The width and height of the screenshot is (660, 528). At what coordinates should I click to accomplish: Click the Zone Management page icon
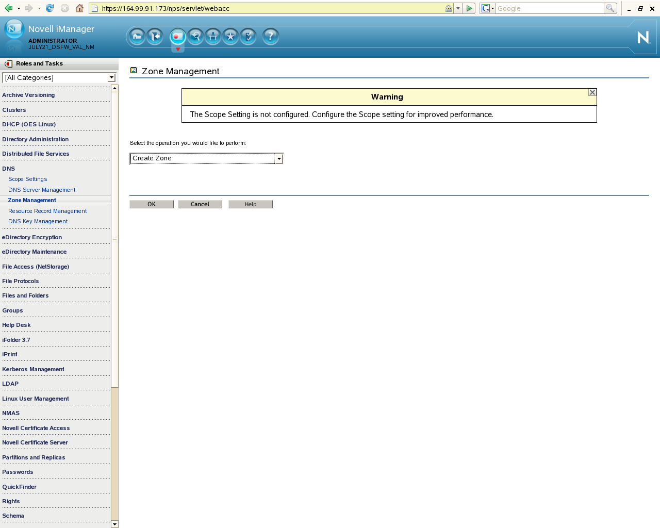click(x=134, y=70)
